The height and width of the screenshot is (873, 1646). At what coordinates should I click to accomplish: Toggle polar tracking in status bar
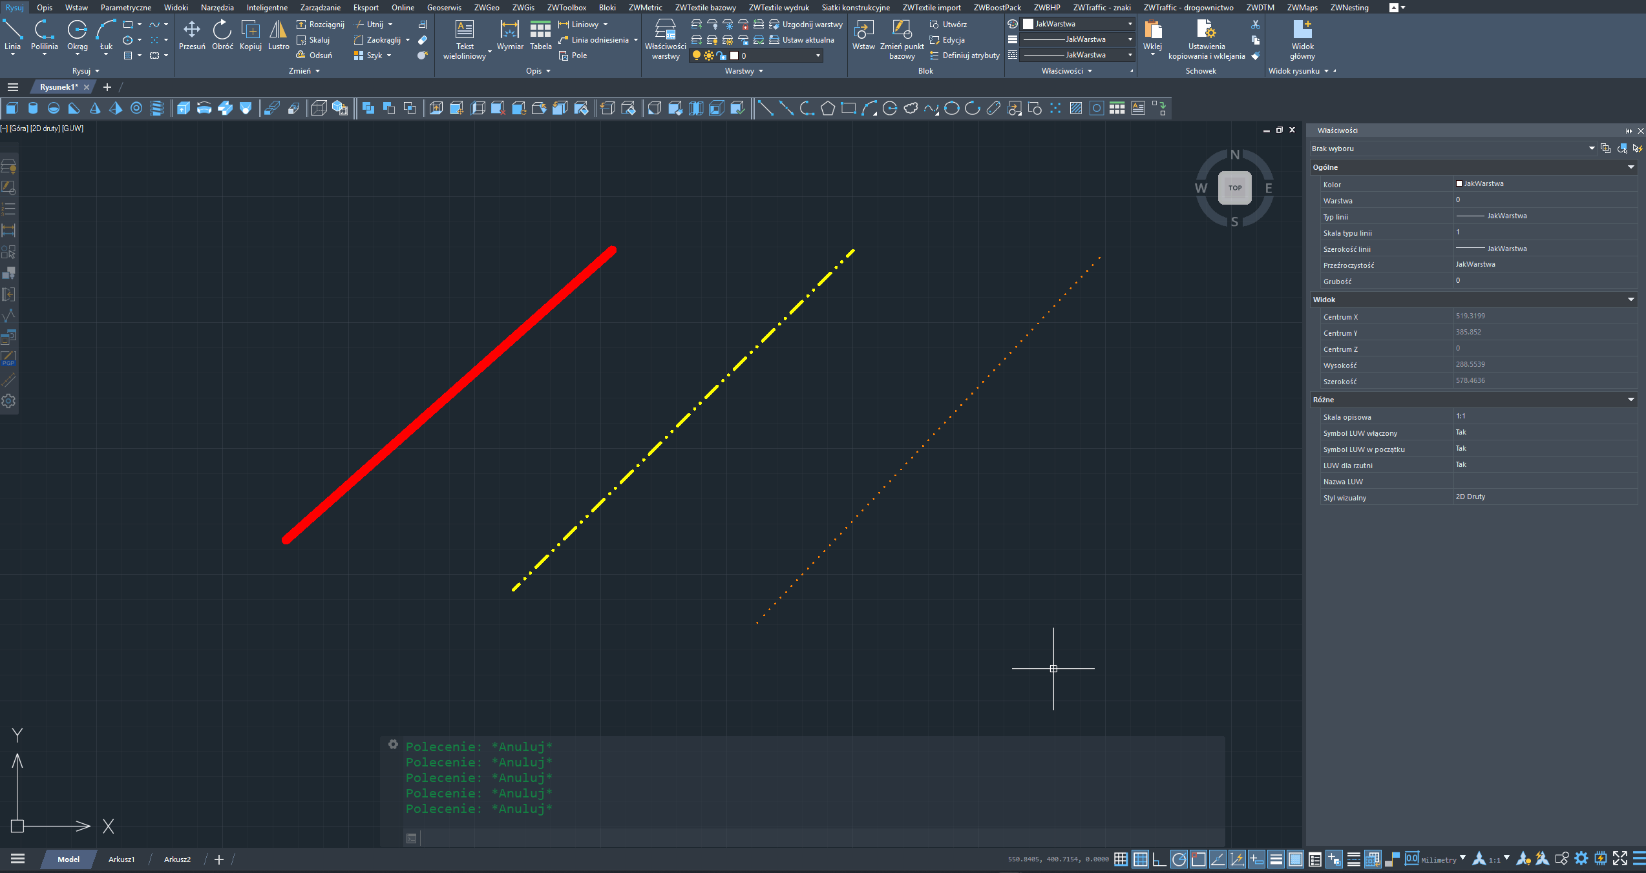(1179, 859)
